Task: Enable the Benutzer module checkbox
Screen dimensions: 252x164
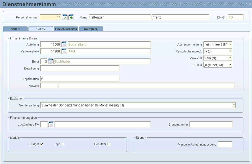Action: point(109,144)
